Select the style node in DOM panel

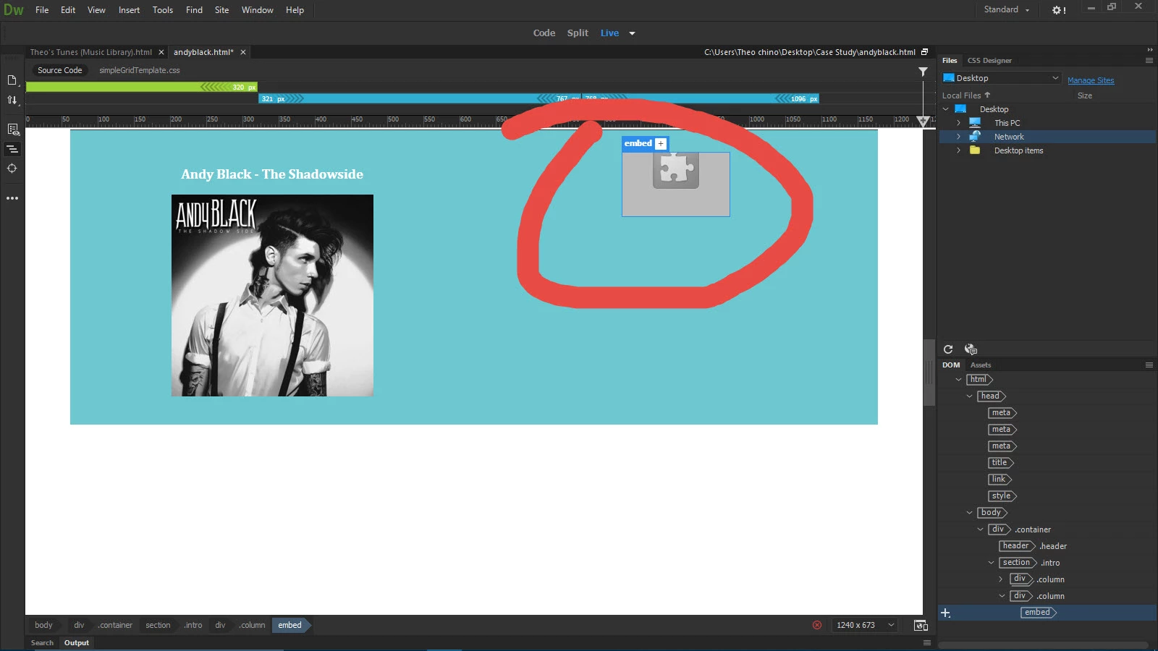(1002, 496)
